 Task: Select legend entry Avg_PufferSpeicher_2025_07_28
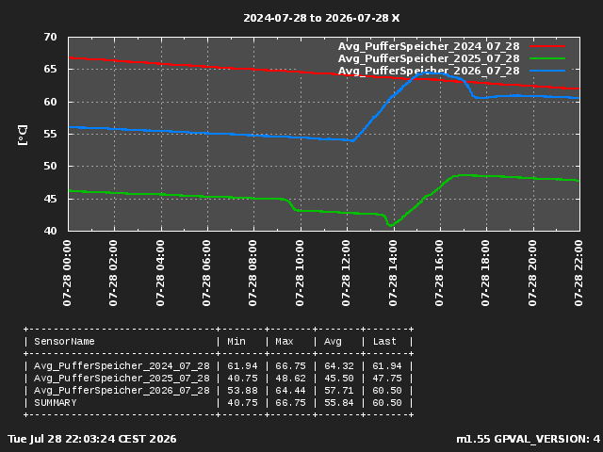coord(429,58)
